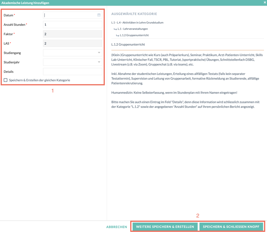This screenshot has width=267, height=232.
Task: Click the Details input field
Action: pyautogui.click(x=73, y=72)
